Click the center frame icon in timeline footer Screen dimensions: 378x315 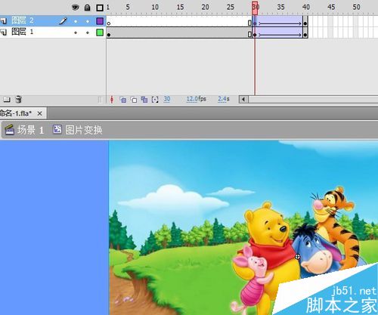click(112, 100)
